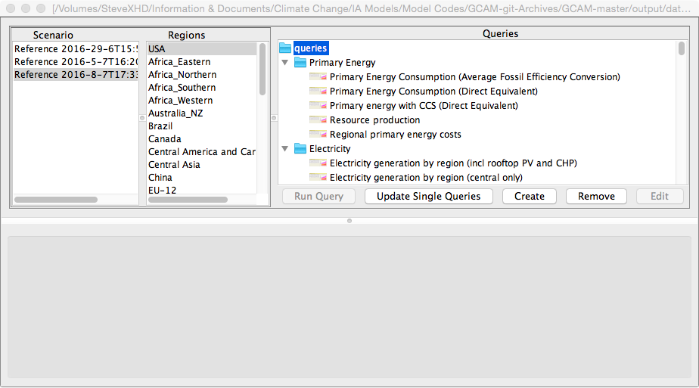Click the Remove query button
This screenshot has height=388, width=699.
pyautogui.click(x=596, y=197)
